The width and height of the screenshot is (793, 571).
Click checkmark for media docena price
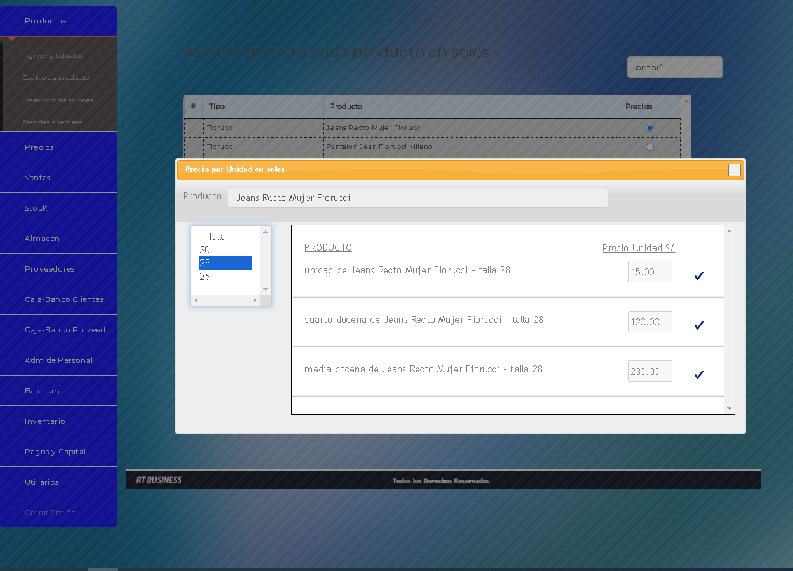click(x=699, y=374)
